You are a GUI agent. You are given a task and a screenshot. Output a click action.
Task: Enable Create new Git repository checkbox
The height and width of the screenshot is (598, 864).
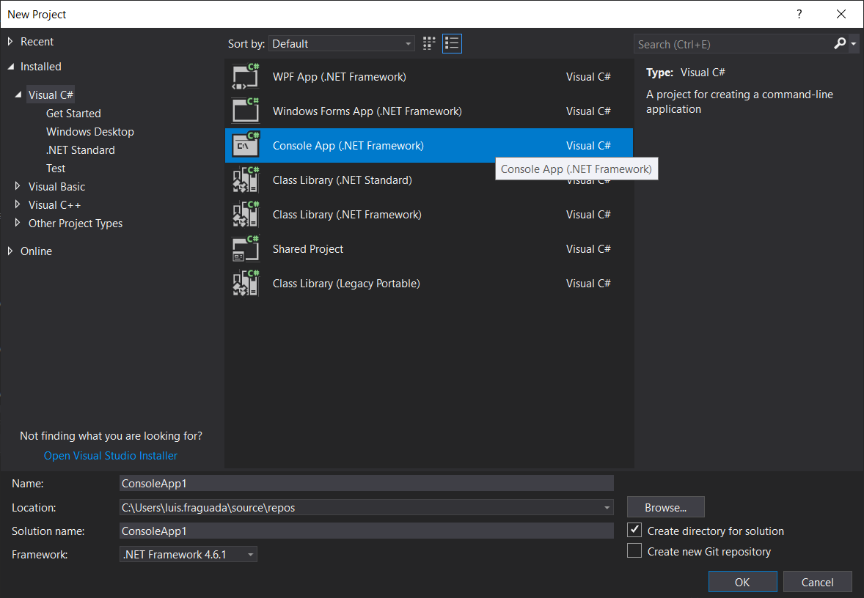(634, 550)
